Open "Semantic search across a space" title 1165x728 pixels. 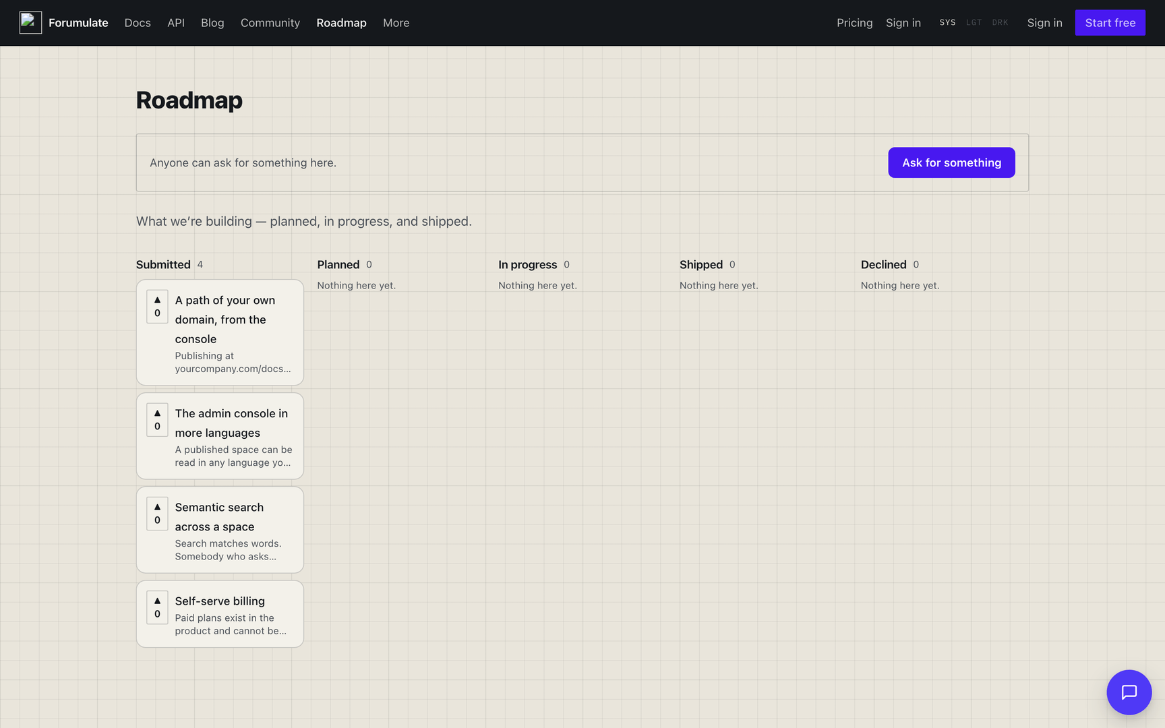(219, 517)
